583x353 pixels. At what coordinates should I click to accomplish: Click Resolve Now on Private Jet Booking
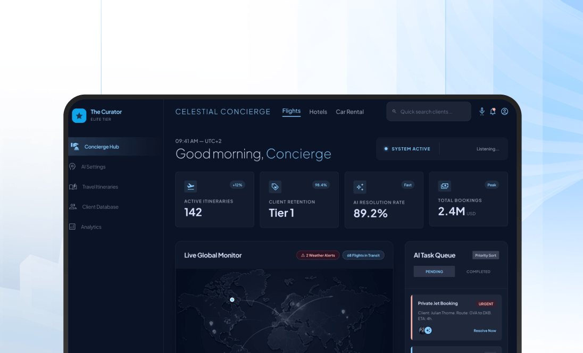[x=485, y=330]
